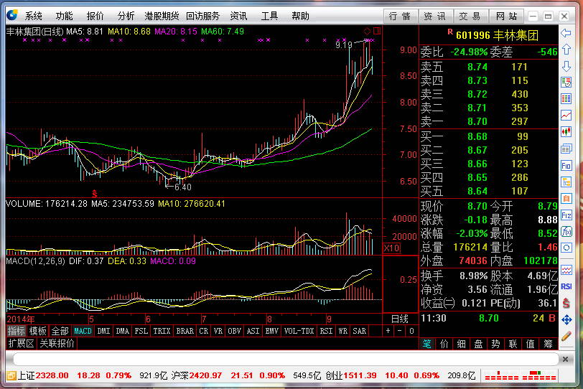Click the 行情 quotes button
Screen dimensions: 583x389
click(x=400, y=16)
